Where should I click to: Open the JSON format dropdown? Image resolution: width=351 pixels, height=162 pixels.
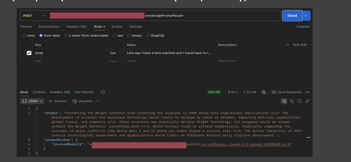(32, 101)
